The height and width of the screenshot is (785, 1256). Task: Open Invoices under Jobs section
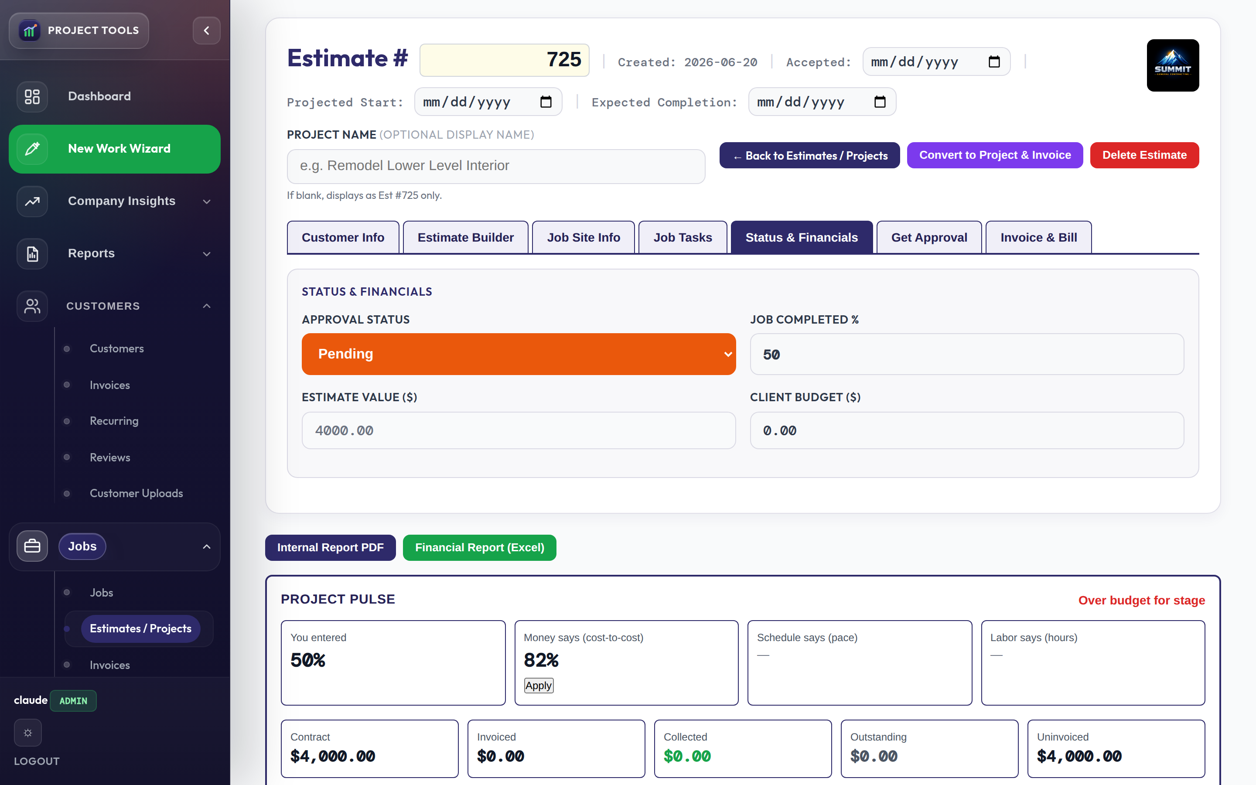(109, 665)
